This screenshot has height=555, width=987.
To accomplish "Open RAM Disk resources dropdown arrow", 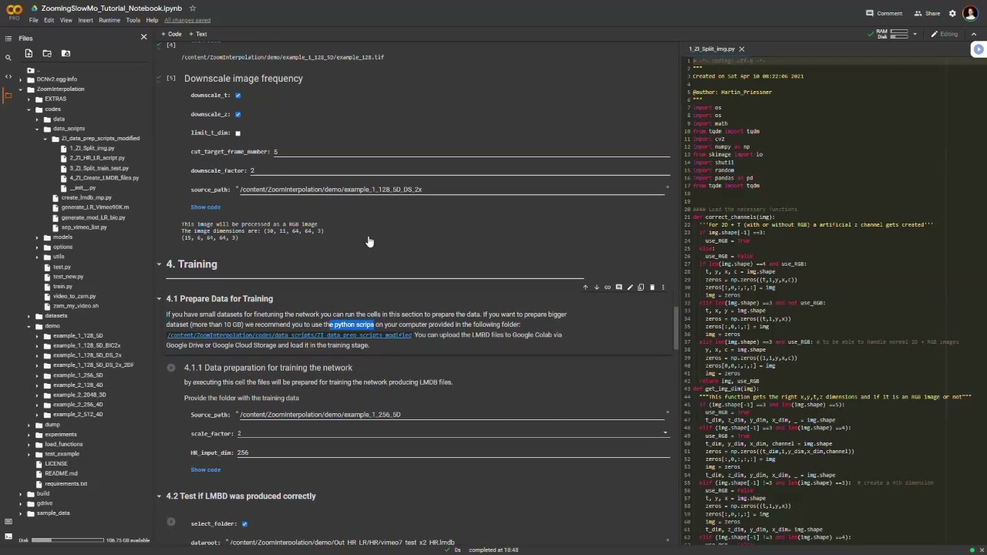I will point(915,34).
